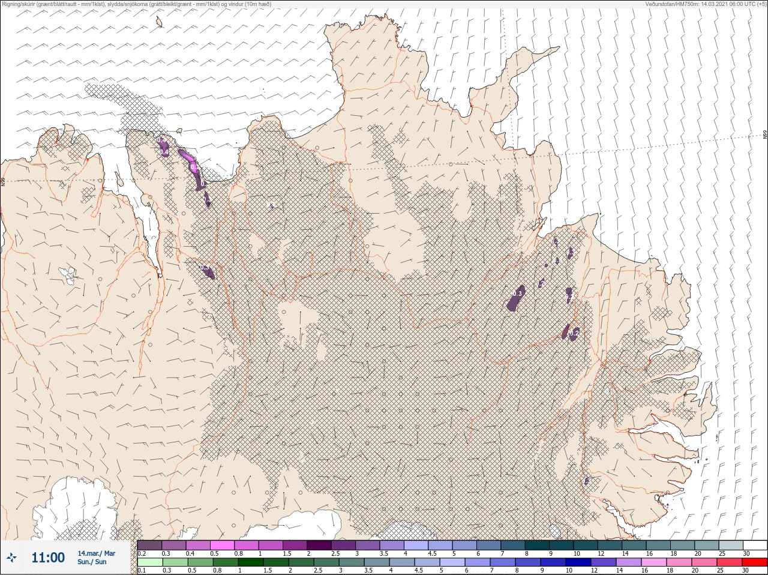Select the pale green 0.1 swatch in lower legend
The image size is (768, 575).
[149, 562]
